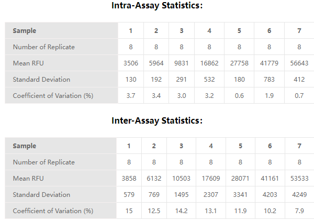Click the Intra-Assay Statistics heading
The width and height of the screenshot is (314, 221).
pos(157,6)
